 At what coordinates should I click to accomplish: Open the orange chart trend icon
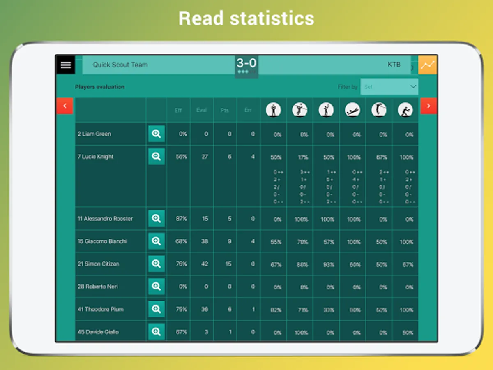pyautogui.click(x=428, y=65)
